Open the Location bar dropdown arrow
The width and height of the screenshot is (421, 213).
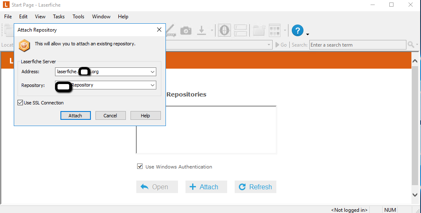269,45
